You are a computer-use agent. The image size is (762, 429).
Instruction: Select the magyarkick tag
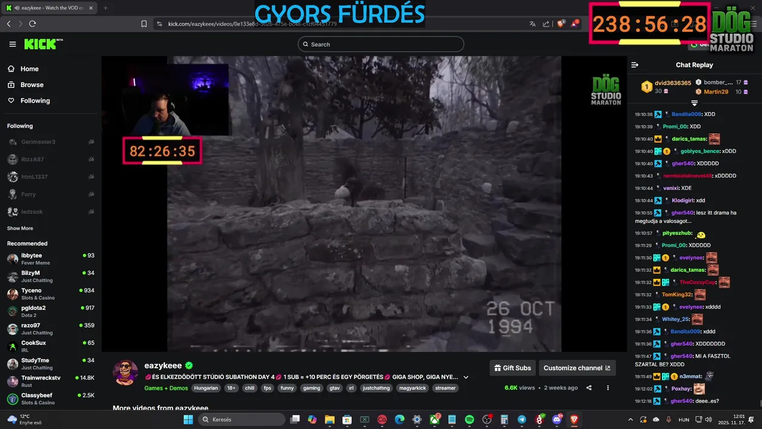(x=413, y=388)
